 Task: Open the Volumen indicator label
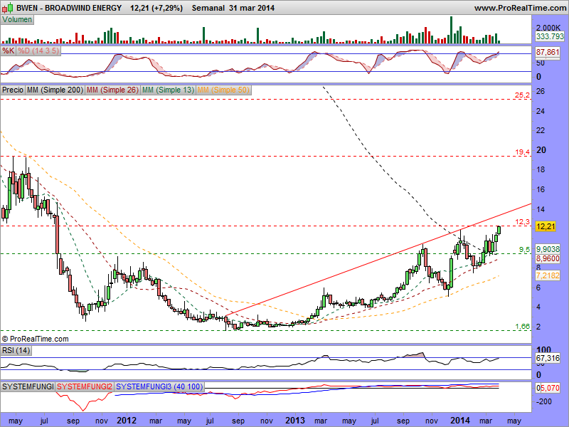tap(17, 20)
